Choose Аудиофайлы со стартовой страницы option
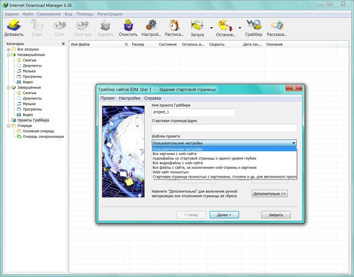354x277 pixels. [224, 158]
